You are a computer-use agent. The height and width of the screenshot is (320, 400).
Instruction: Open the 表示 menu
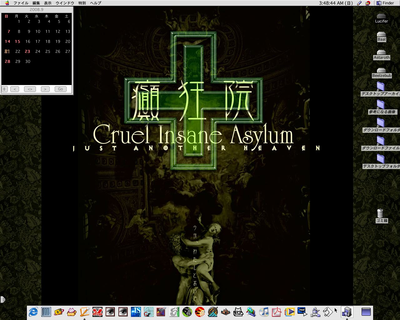pos(48,3)
